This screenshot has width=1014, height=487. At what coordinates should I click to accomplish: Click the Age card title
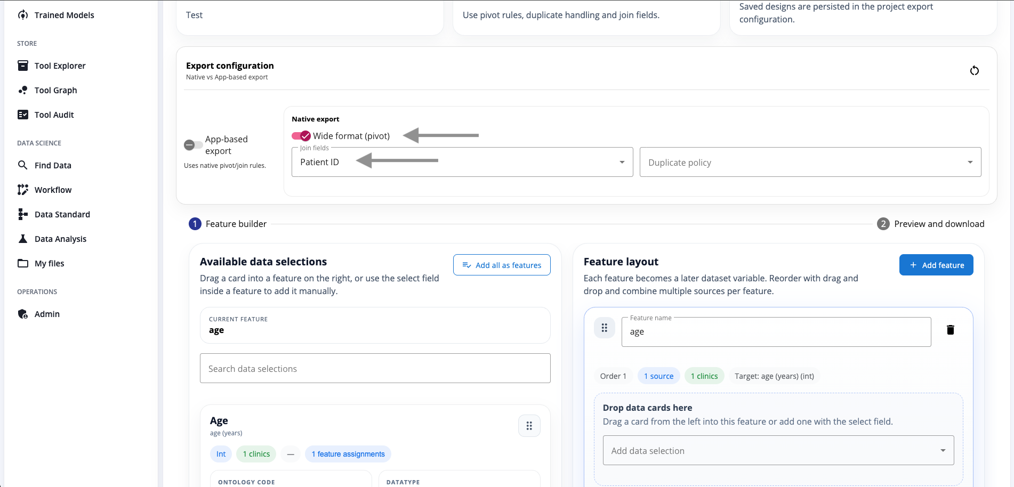point(219,421)
